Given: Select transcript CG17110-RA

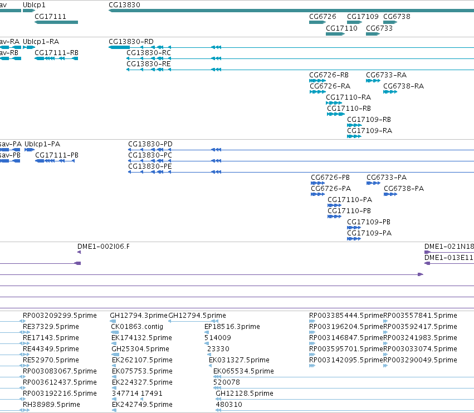Looking at the screenshot, I should [348, 97].
